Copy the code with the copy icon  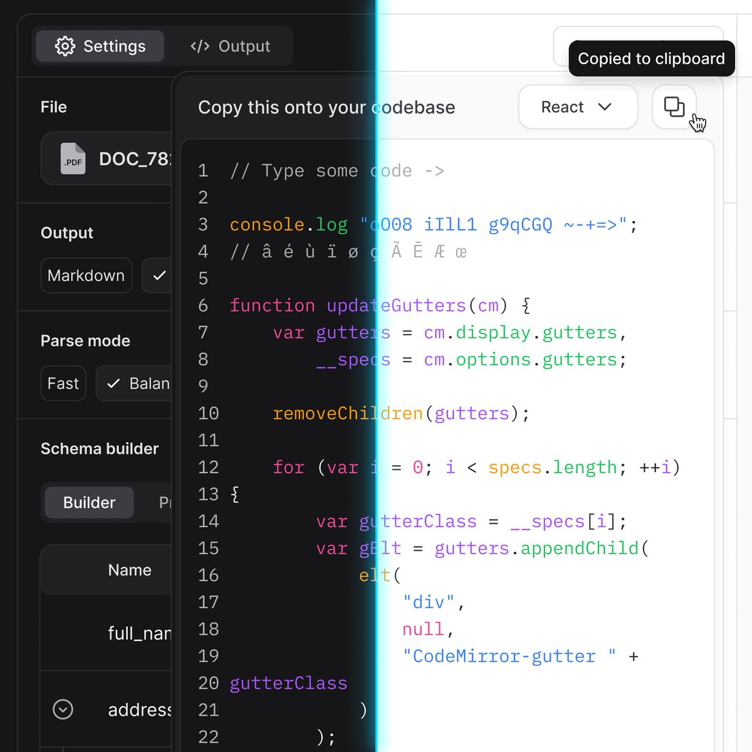click(x=674, y=107)
